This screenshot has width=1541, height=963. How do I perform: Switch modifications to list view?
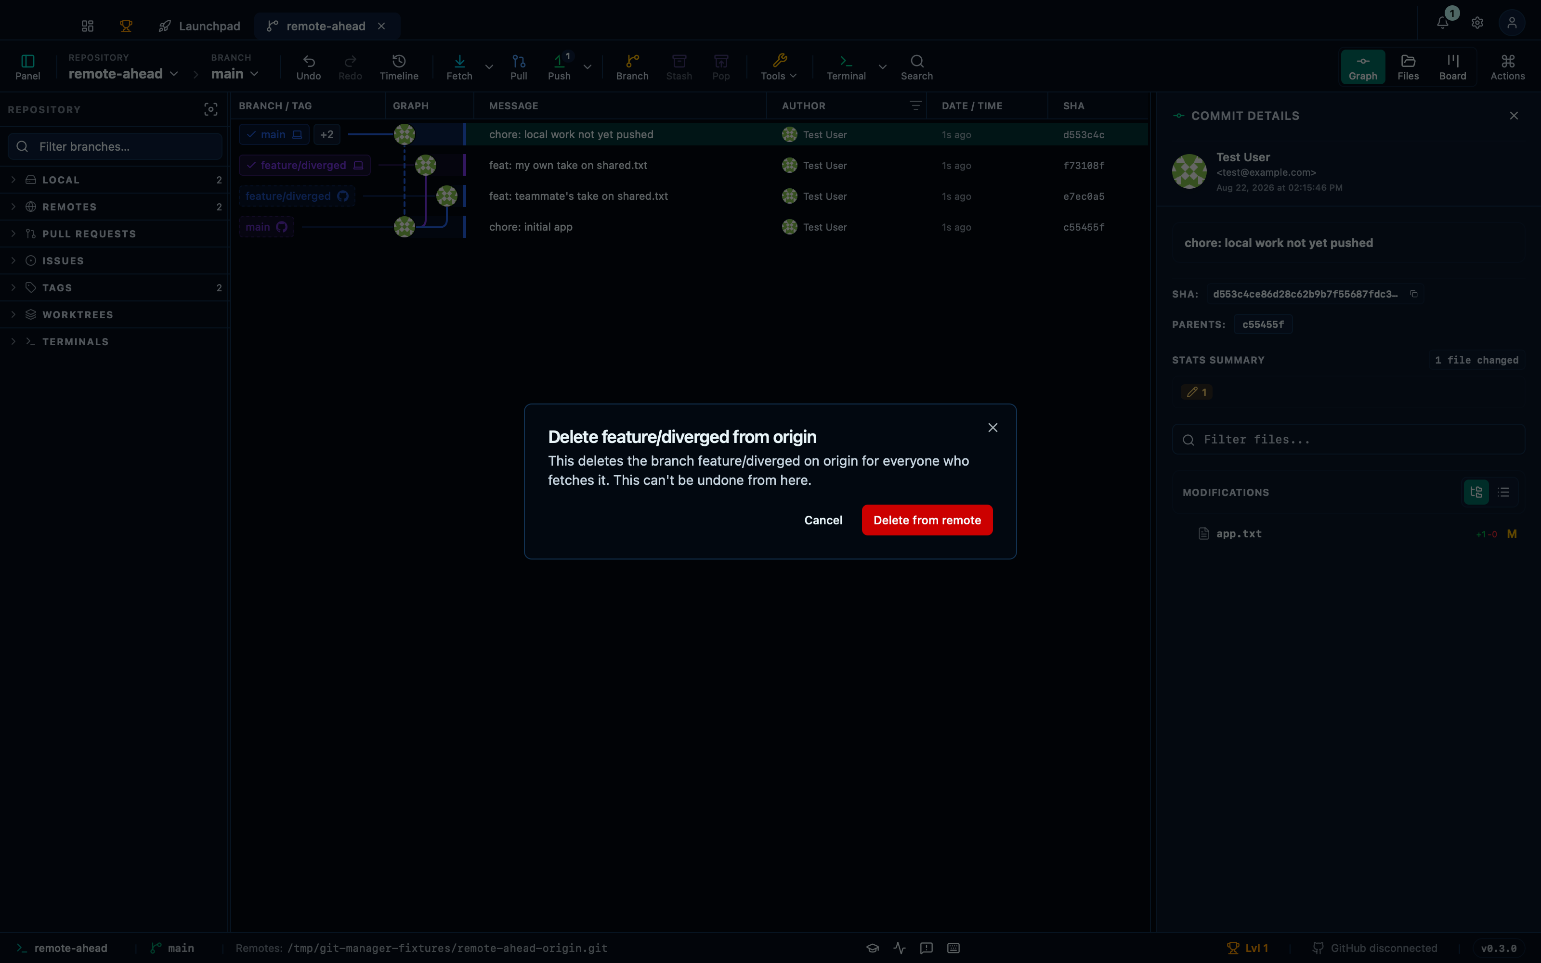pyautogui.click(x=1503, y=492)
